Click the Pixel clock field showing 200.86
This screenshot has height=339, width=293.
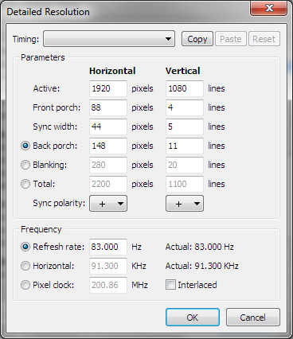coord(108,285)
